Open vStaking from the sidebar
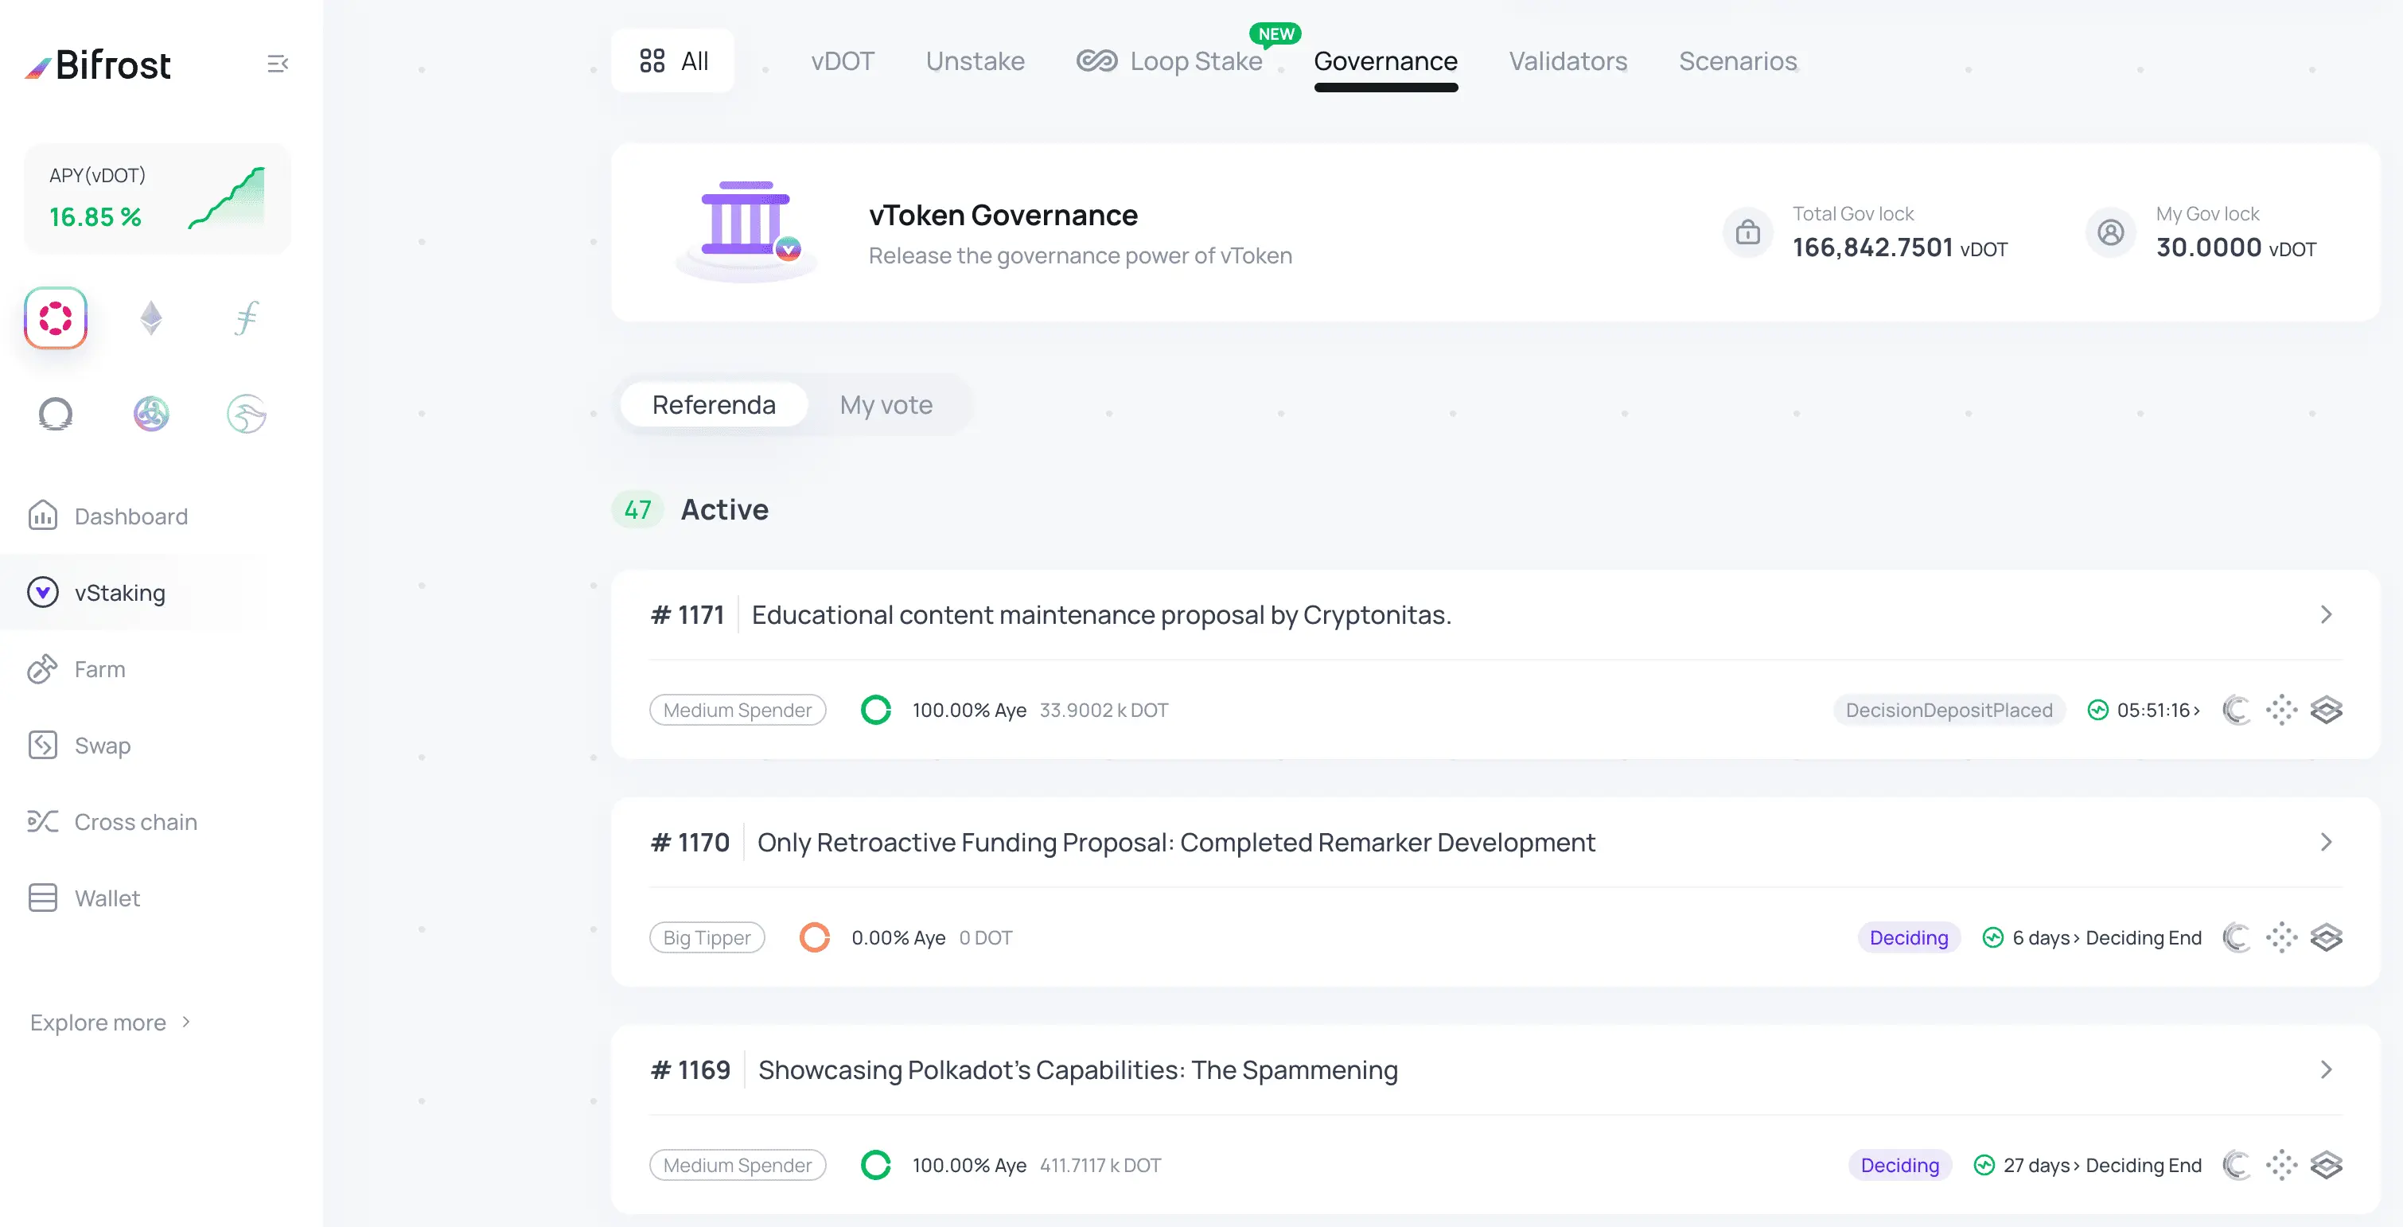Viewport: 2403px width, 1227px height. point(97,593)
